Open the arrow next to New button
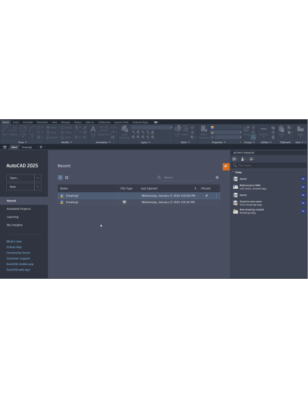 [37, 187]
